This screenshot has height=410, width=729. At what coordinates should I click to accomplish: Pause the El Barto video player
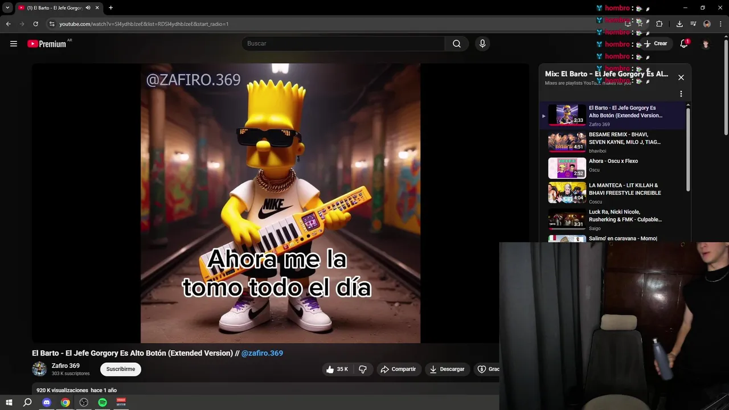280,203
